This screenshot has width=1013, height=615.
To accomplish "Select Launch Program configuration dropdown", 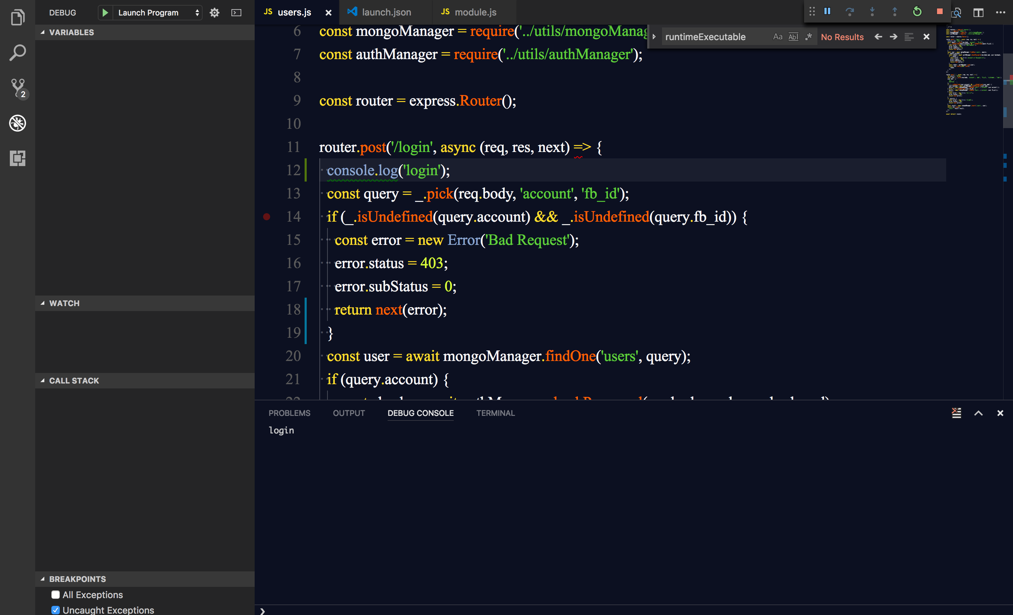I will click(x=158, y=13).
